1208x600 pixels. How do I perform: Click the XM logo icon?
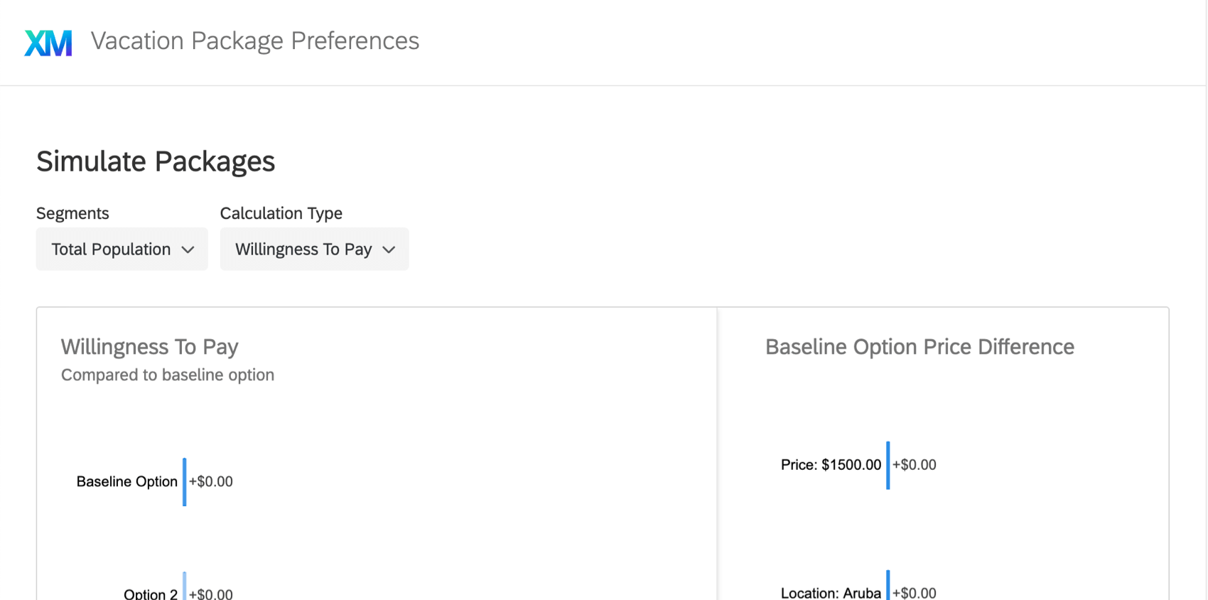point(48,43)
